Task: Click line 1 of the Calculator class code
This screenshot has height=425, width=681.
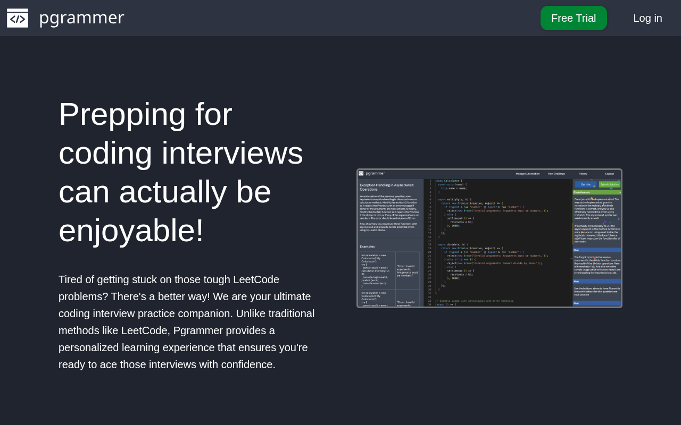Action: click(x=447, y=180)
